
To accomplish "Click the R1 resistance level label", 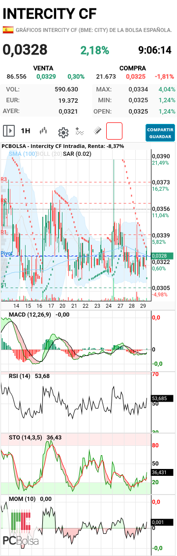I will (x=4, y=232).
